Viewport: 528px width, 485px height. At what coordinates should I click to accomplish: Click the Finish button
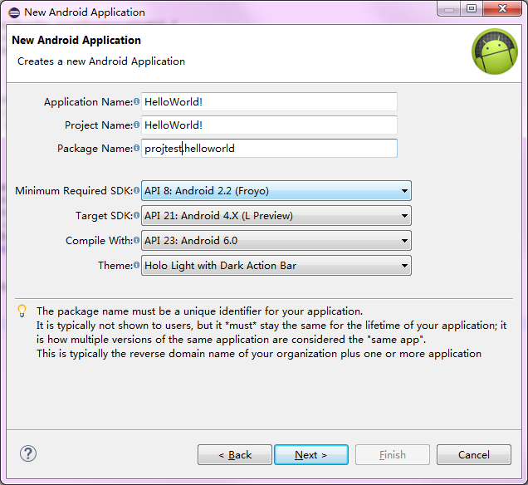[393, 455]
